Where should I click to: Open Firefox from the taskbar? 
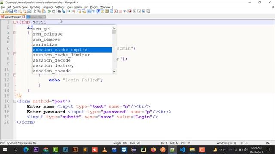click(x=153, y=150)
